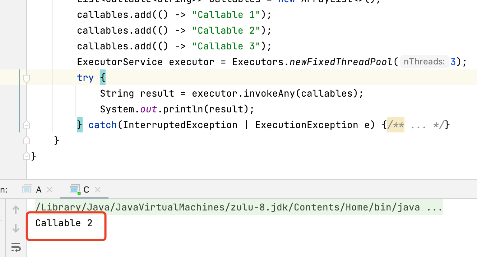Toggle soft-wrap in the Run console
477x257 pixels.
(16, 247)
